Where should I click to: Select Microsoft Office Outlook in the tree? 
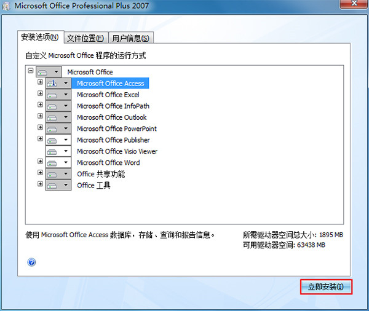(x=112, y=117)
